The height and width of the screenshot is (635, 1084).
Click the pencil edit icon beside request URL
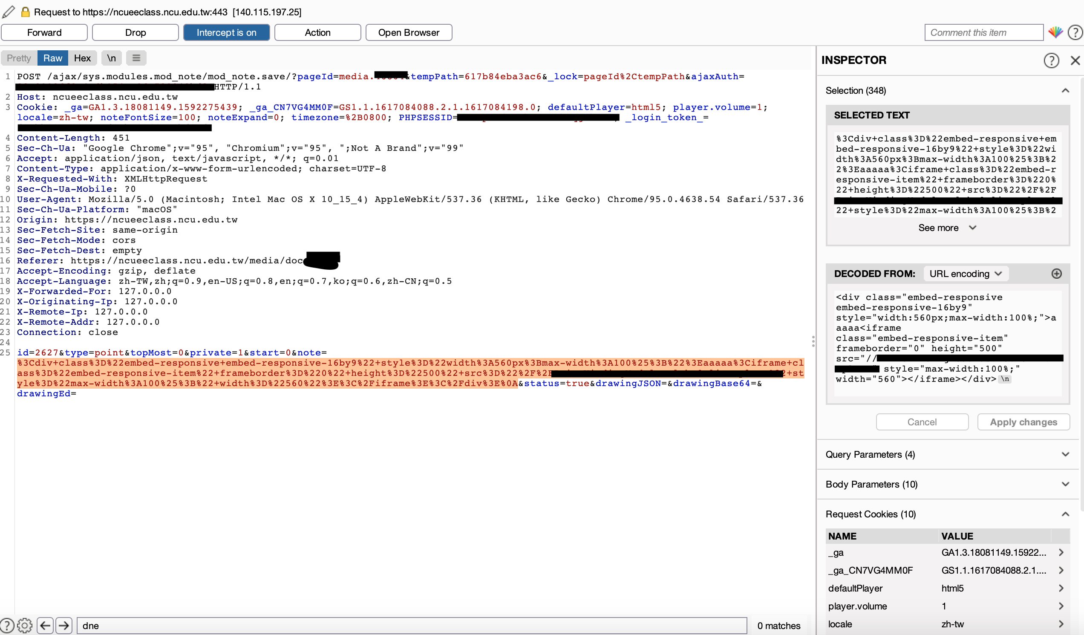point(9,12)
